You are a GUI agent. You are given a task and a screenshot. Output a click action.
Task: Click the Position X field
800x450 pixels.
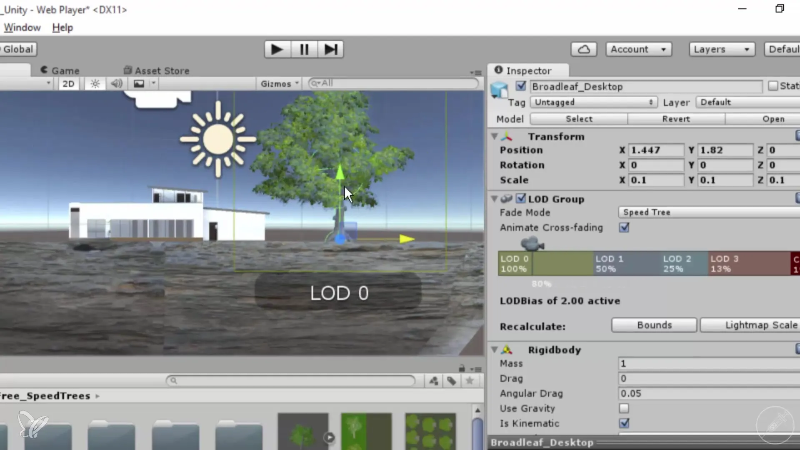point(656,150)
